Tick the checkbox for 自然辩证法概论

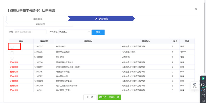[12, 53]
